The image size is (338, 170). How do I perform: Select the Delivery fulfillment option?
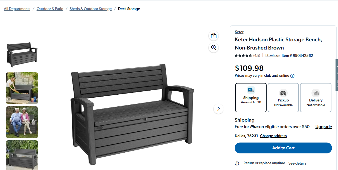click(316, 98)
